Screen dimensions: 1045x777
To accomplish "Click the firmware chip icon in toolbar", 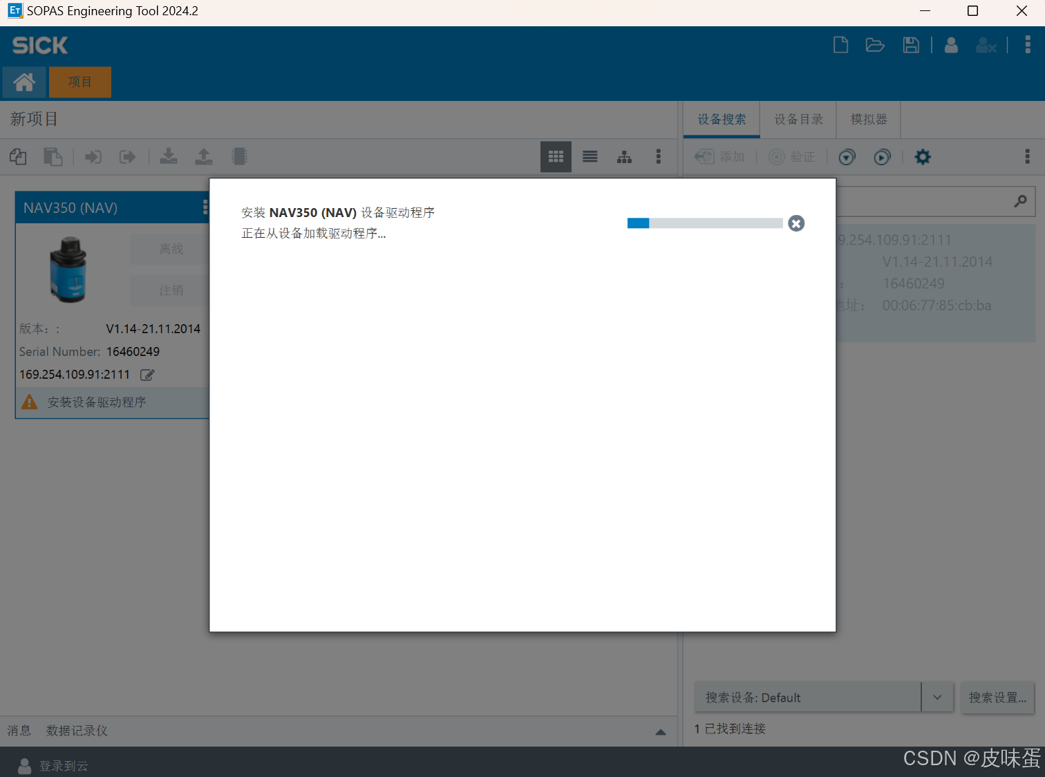I will coord(239,157).
